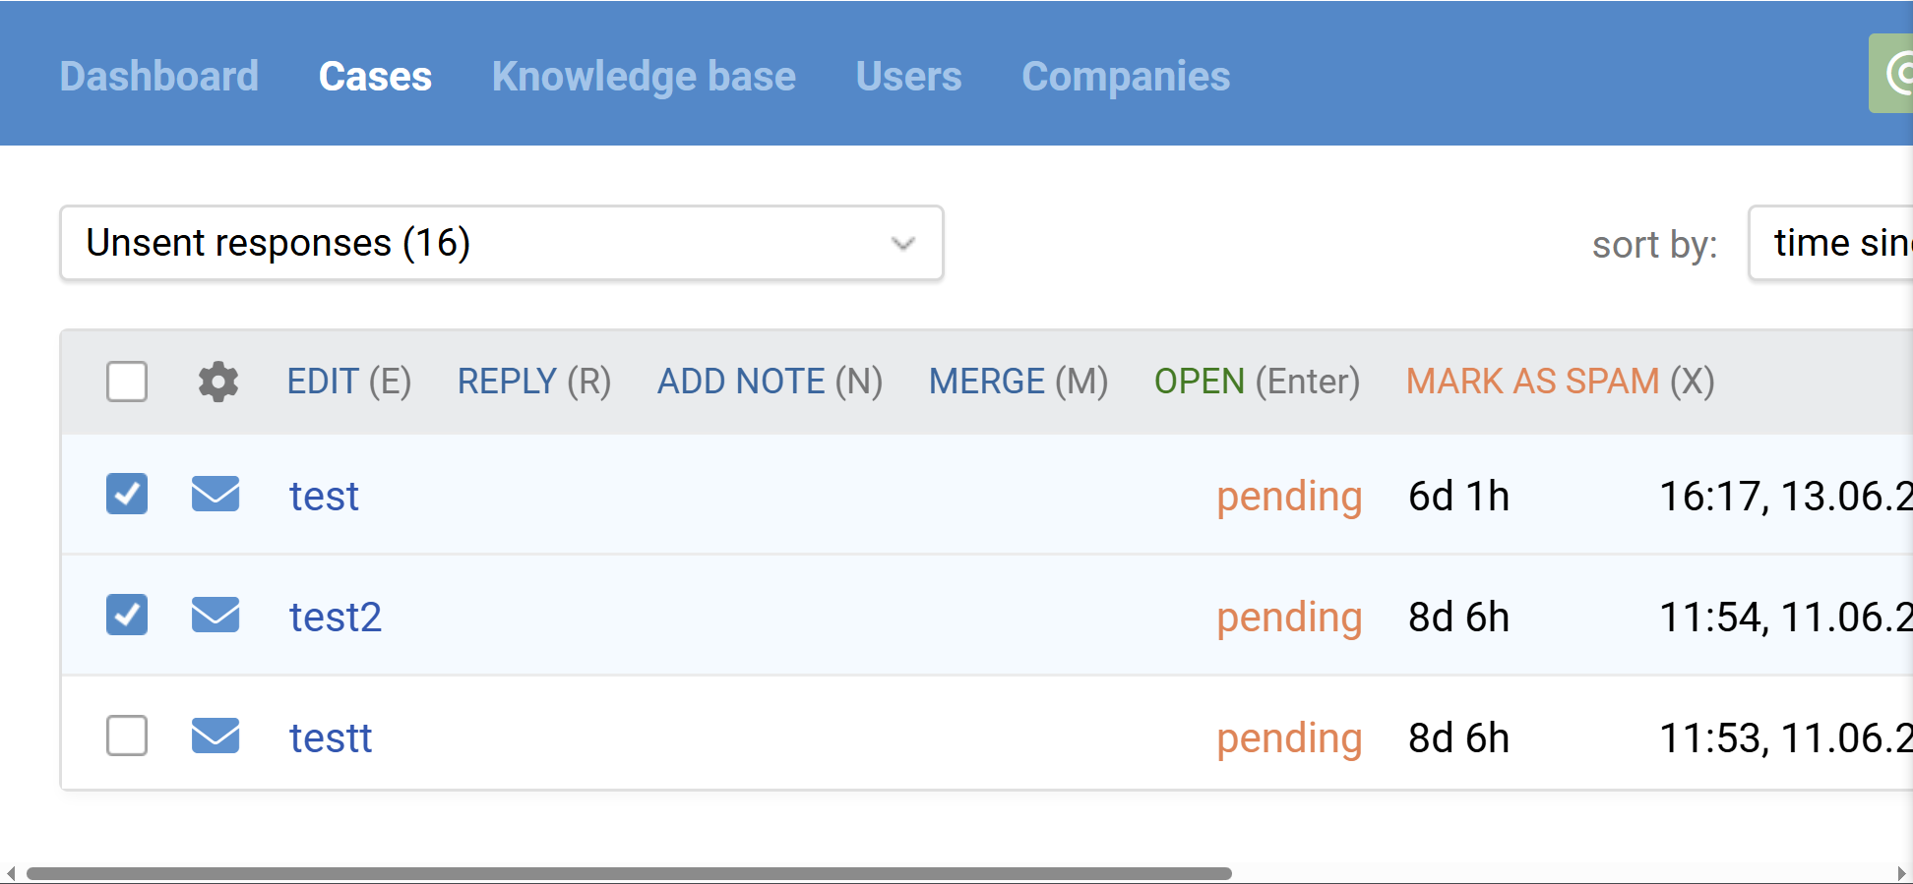Image resolution: width=1913 pixels, height=884 pixels.
Task: Check the testt case checkbox
Action: [x=127, y=736]
